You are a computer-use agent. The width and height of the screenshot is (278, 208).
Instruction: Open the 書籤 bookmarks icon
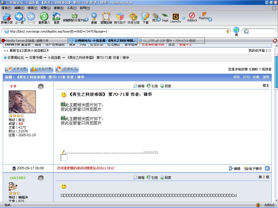tap(94, 18)
